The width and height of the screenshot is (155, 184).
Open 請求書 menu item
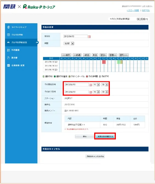click(x=21, y=58)
